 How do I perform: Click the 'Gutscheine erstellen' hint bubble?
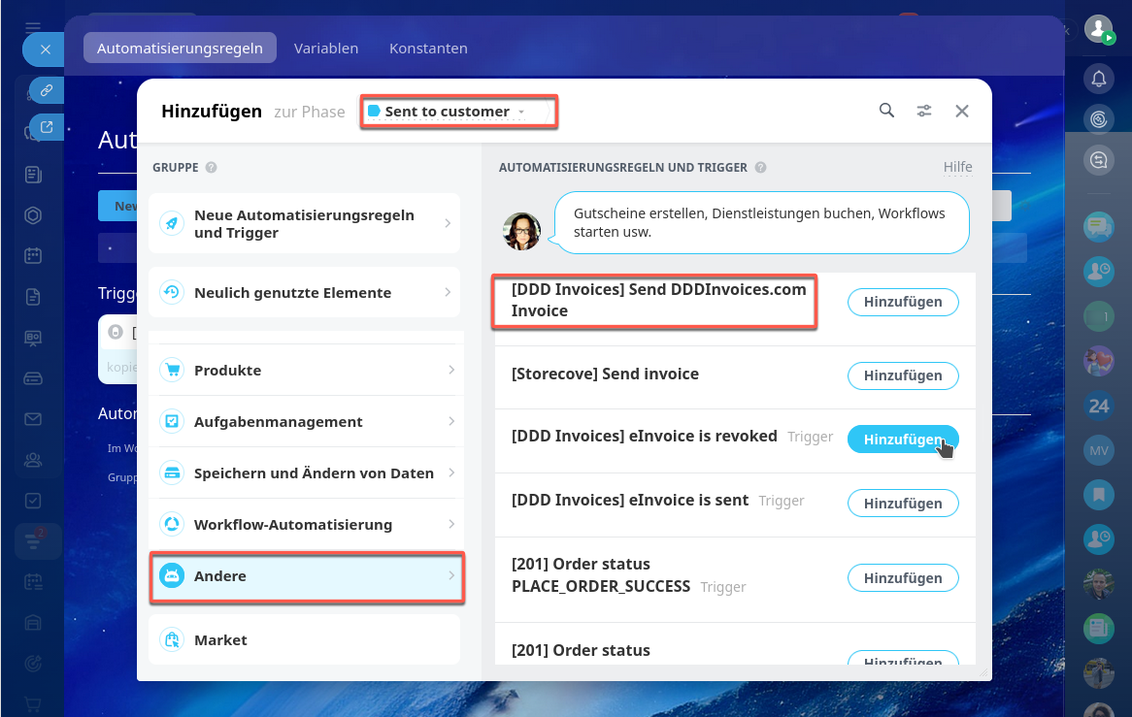click(x=762, y=223)
